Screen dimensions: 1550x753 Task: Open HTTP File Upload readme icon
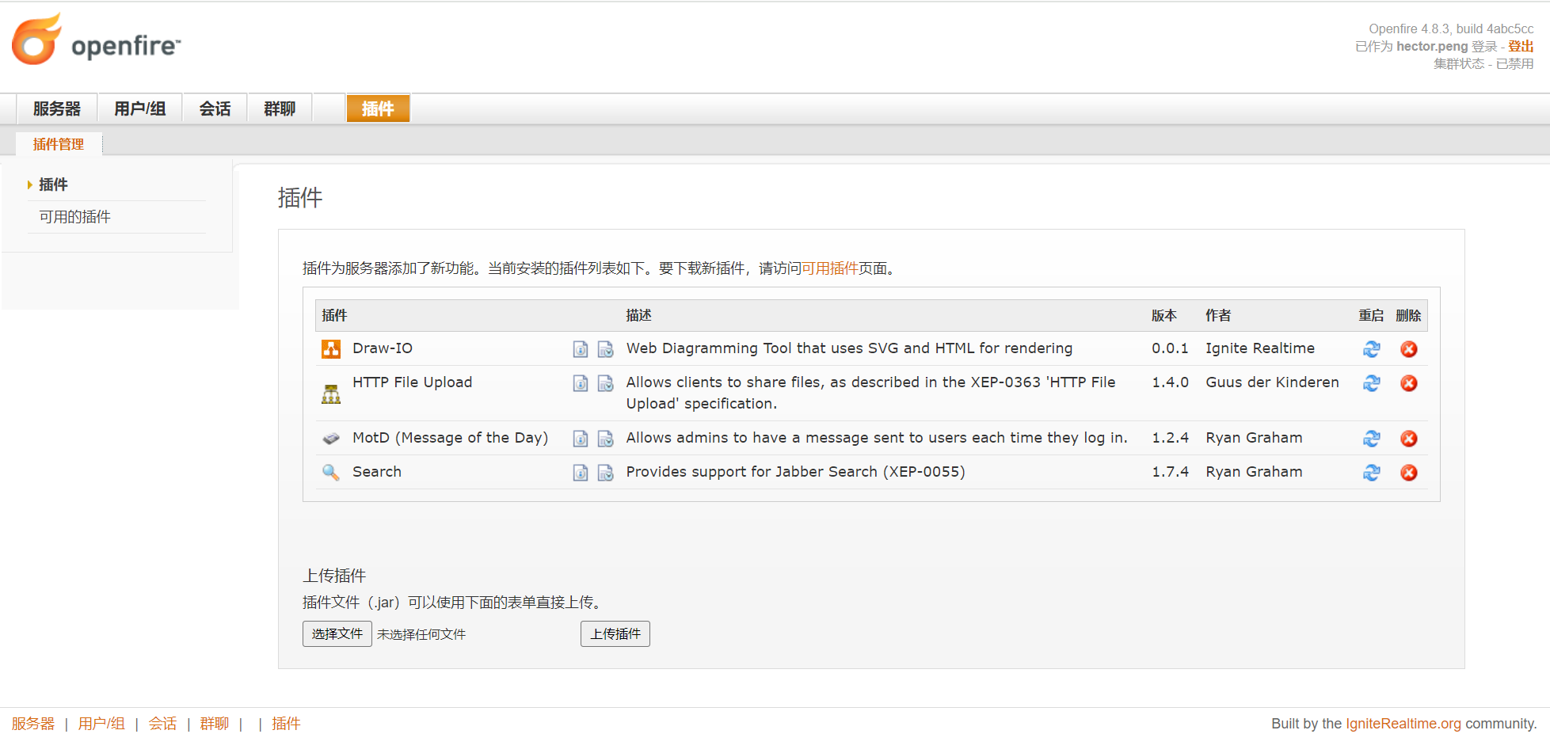581,383
